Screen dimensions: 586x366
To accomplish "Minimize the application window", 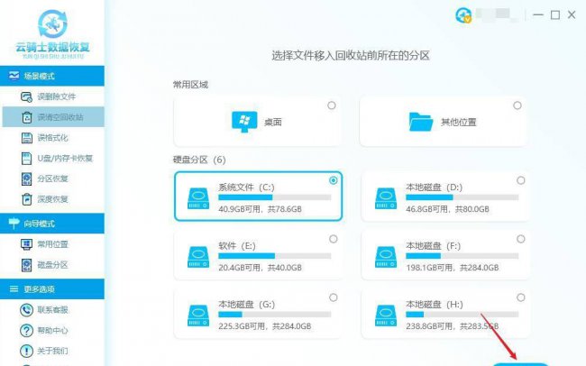I will click(x=538, y=15).
